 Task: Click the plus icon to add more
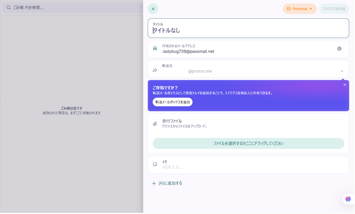tap(154, 183)
